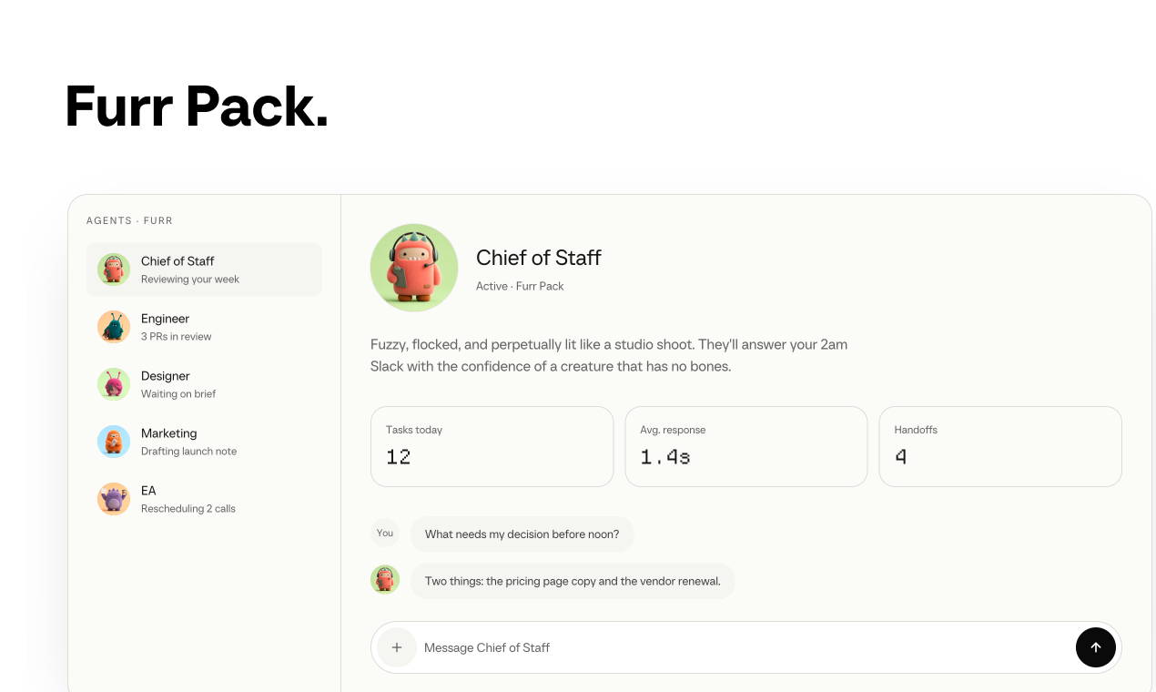Click the EA agent purple avatar

point(114,499)
